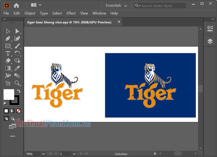Image resolution: width=217 pixels, height=157 pixels.
Task: Expand the left toolbar panel
Action: tap(4, 19)
